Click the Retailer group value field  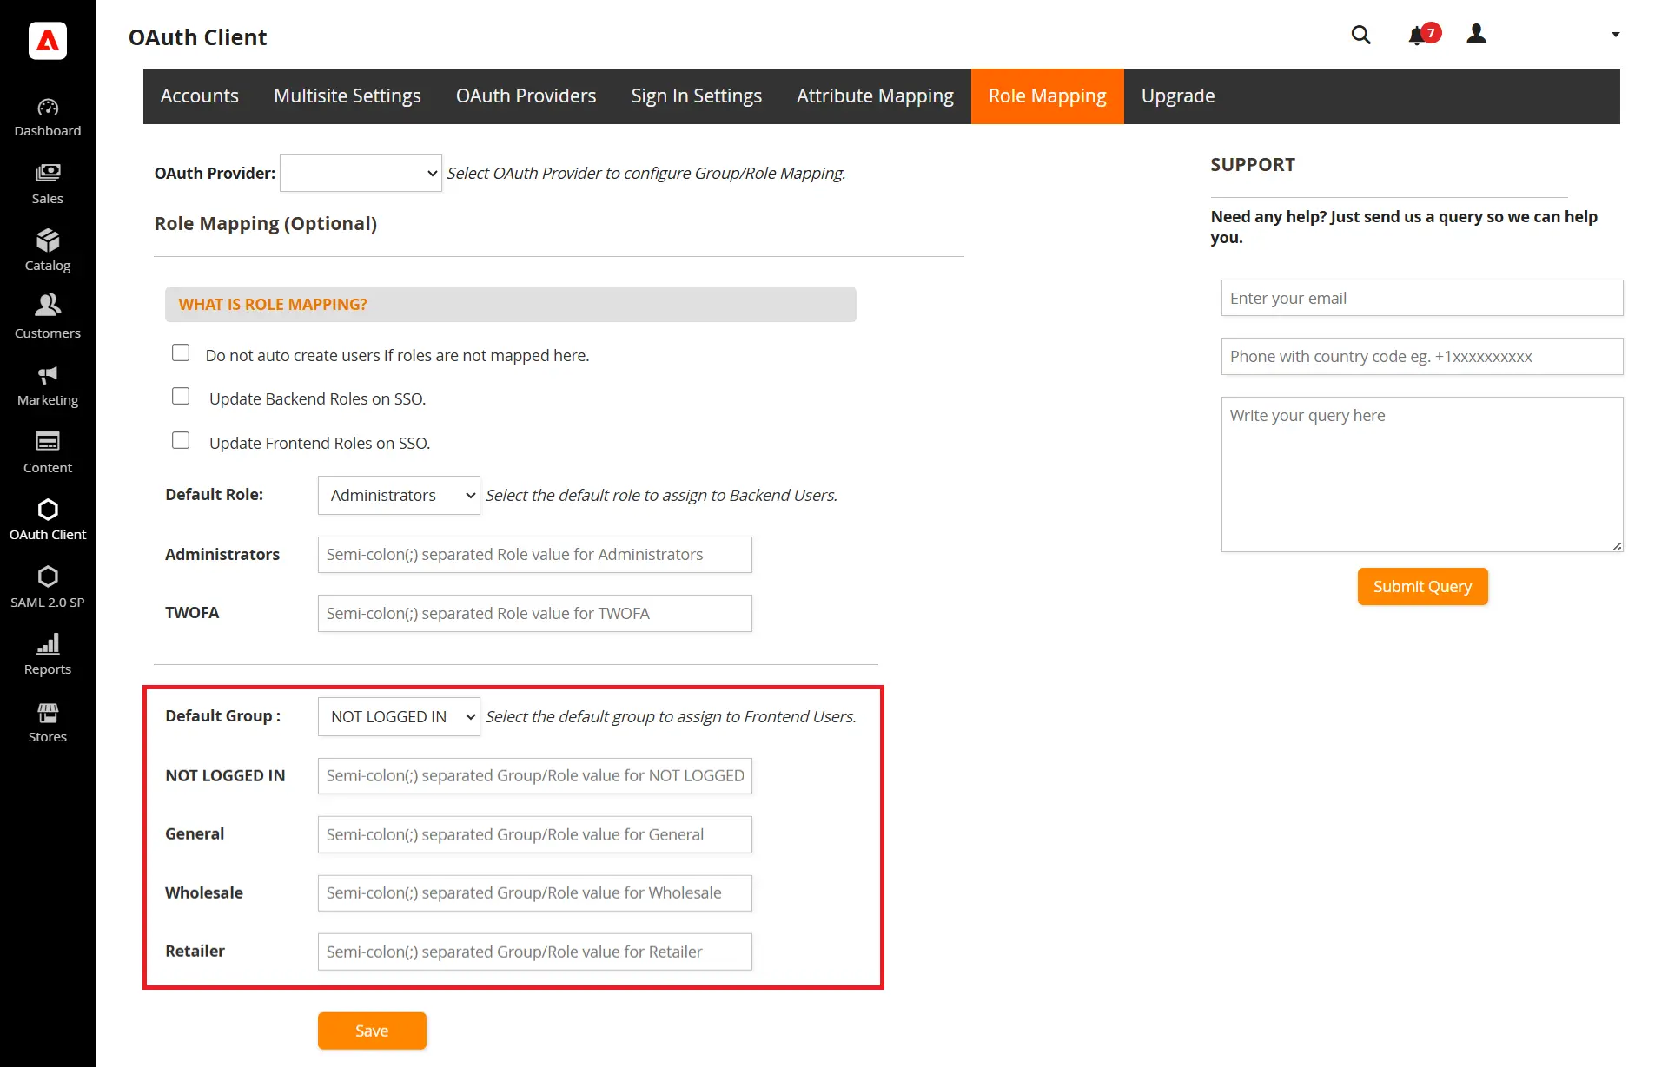pyautogui.click(x=534, y=952)
